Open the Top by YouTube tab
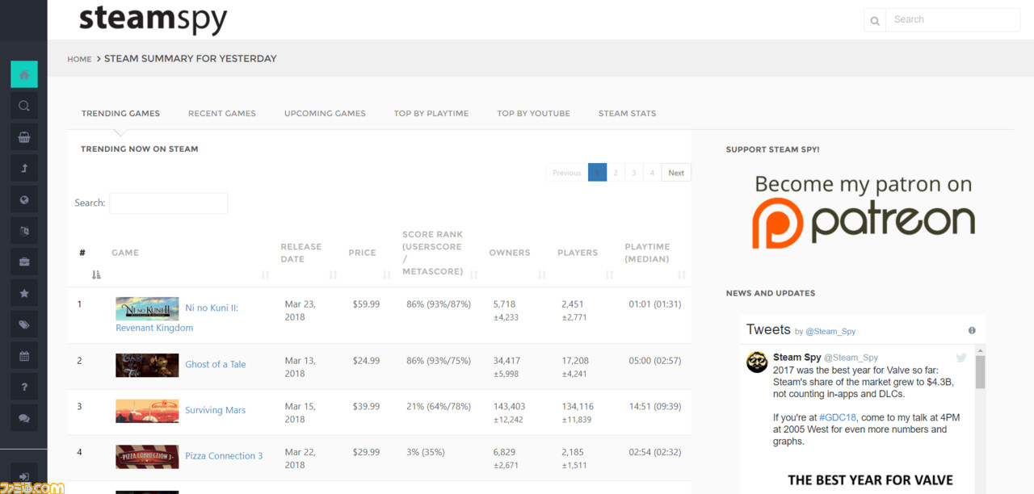 point(534,113)
